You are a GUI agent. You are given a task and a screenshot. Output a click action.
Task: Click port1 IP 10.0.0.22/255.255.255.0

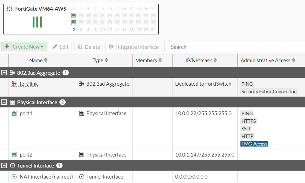click(203, 114)
